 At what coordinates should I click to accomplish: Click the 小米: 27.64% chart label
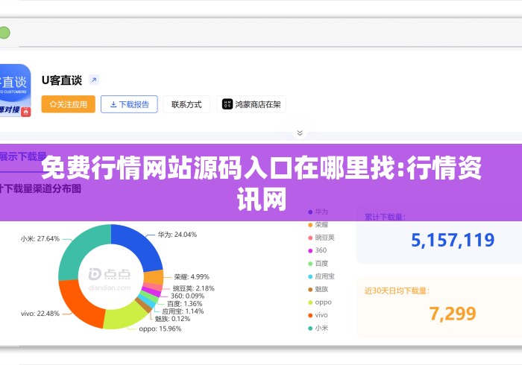click(40, 238)
